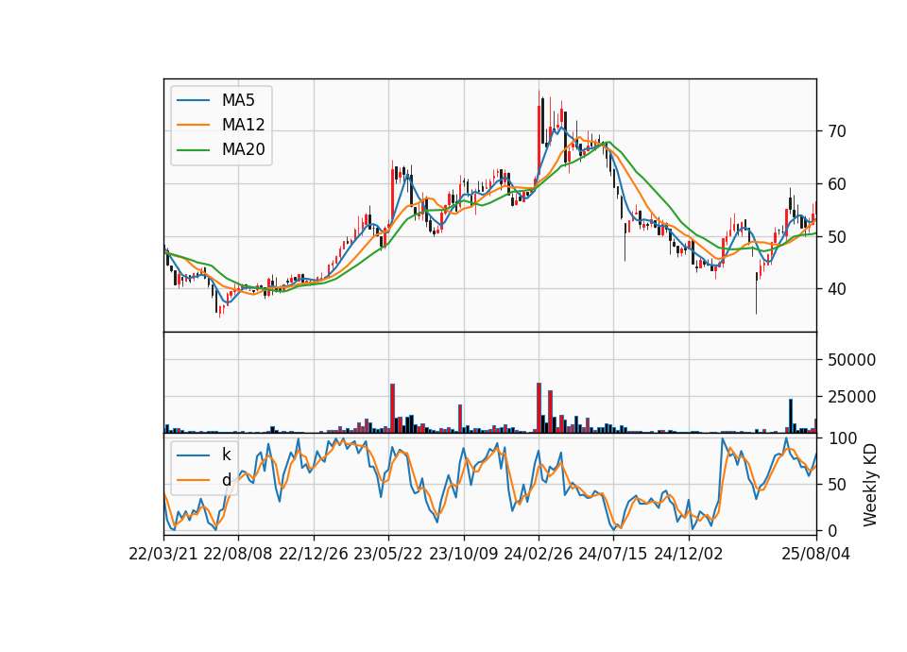Click the price axis value 40
This screenshot has height=652, width=907.
836,289
